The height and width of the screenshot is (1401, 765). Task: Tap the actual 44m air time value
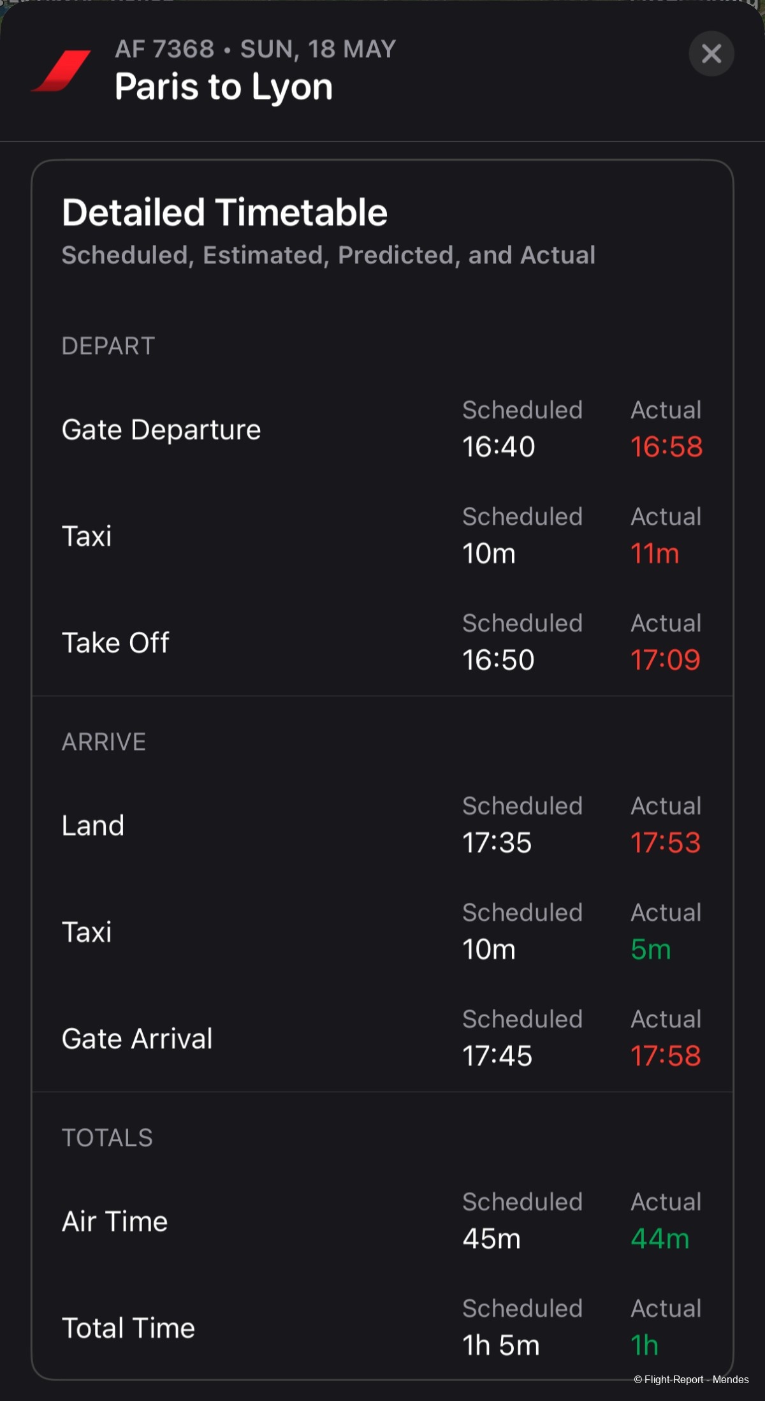click(x=660, y=1238)
